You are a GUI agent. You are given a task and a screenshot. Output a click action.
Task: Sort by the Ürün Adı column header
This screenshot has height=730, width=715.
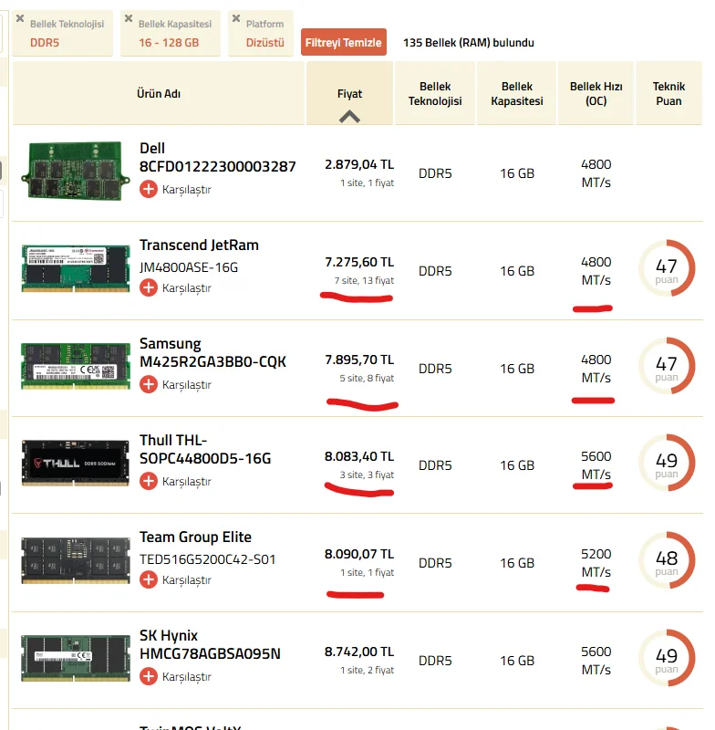158,94
